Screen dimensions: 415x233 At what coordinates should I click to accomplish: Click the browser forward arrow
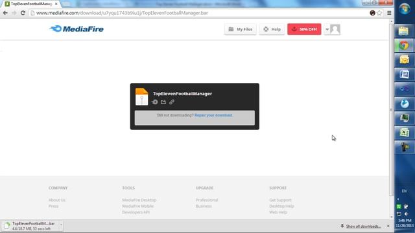14,13
